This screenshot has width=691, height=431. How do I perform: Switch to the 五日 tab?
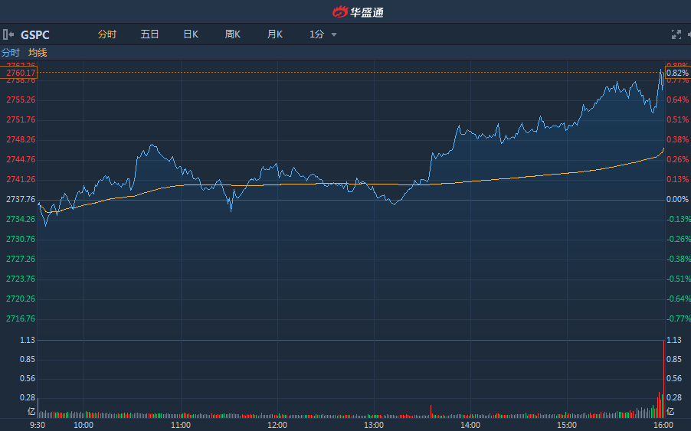click(x=149, y=34)
